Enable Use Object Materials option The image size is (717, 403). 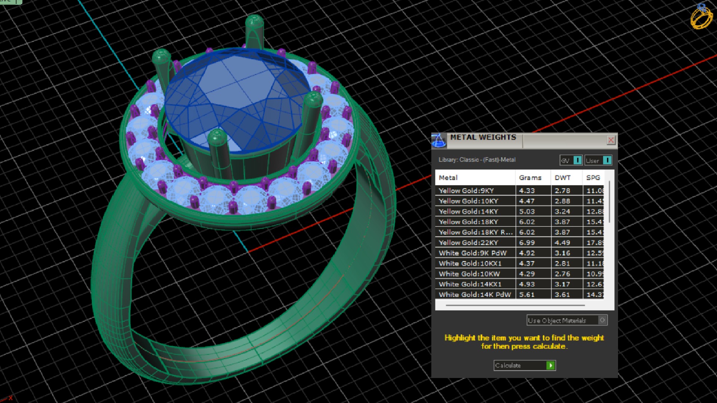coord(602,320)
